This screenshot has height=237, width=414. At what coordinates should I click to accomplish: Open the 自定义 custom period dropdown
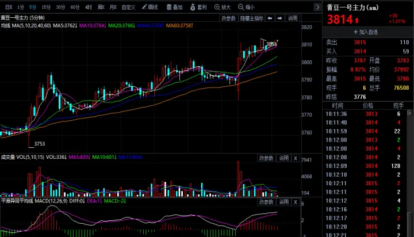[x=129, y=7]
